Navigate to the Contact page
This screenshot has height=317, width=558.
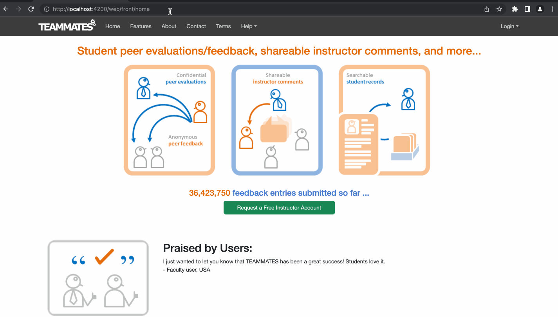(196, 26)
